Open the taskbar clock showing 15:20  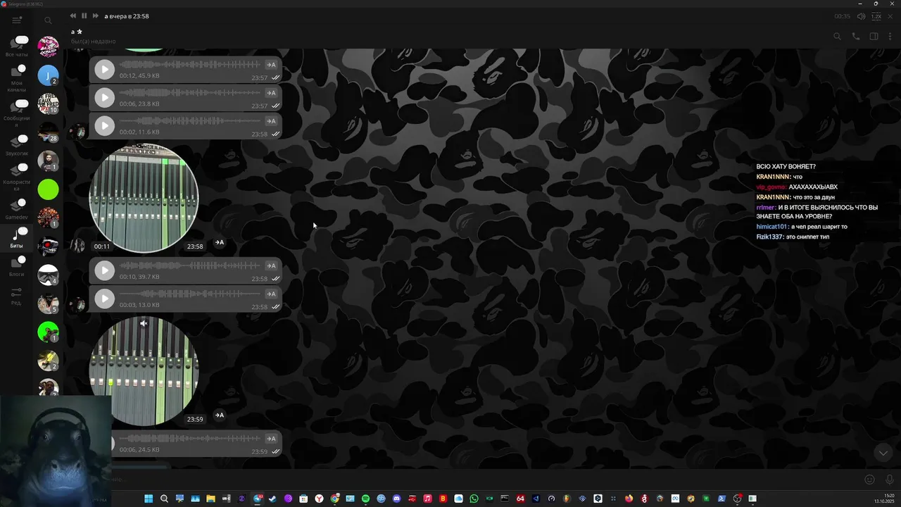(x=884, y=499)
